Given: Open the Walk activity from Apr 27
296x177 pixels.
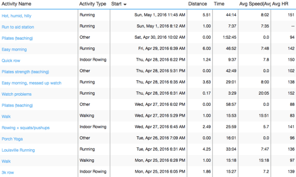Looking at the screenshot, I should (x=6, y=117).
